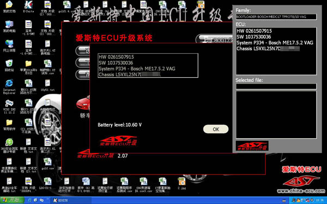Open the 1T度重新换空加氟 file icon
327x204 pixels.
click(162, 185)
